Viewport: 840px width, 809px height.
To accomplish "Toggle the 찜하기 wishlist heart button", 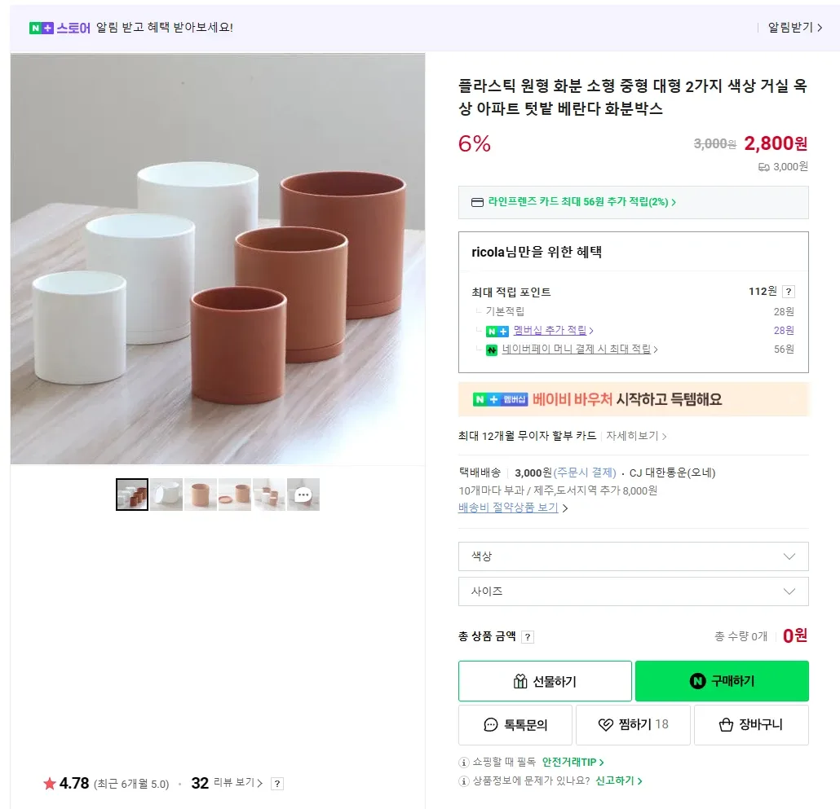I will 633,724.
